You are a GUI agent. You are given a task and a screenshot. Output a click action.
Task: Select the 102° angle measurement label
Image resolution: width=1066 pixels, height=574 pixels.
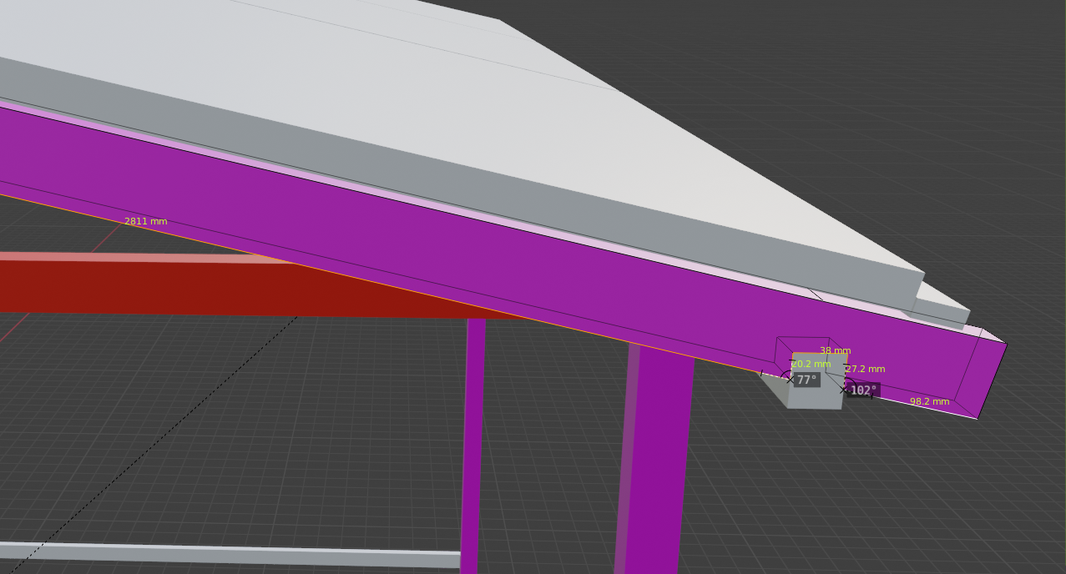[x=863, y=390]
